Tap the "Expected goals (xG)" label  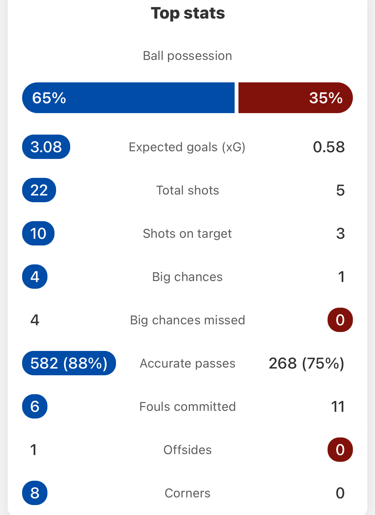[187, 147]
